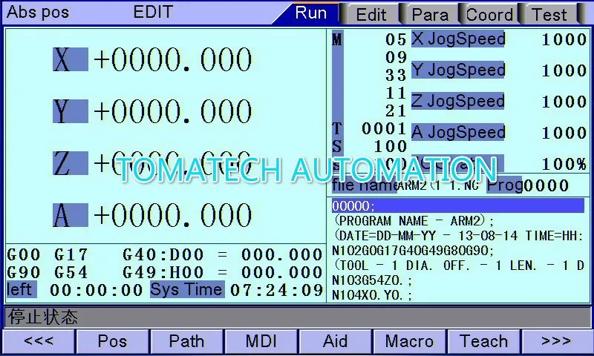Image resolution: width=594 pixels, height=356 pixels.
Task: Switch to the Coord tab
Action: click(x=489, y=14)
